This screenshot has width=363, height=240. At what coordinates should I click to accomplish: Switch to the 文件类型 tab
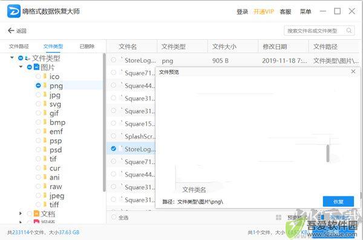click(53, 47)
